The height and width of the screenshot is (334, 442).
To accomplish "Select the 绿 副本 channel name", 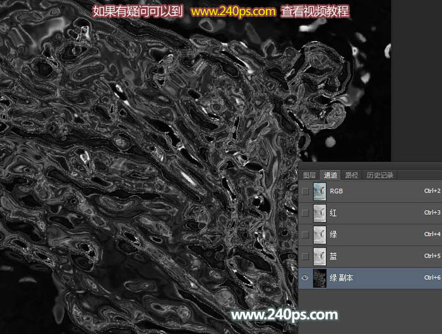I will 341,278.
